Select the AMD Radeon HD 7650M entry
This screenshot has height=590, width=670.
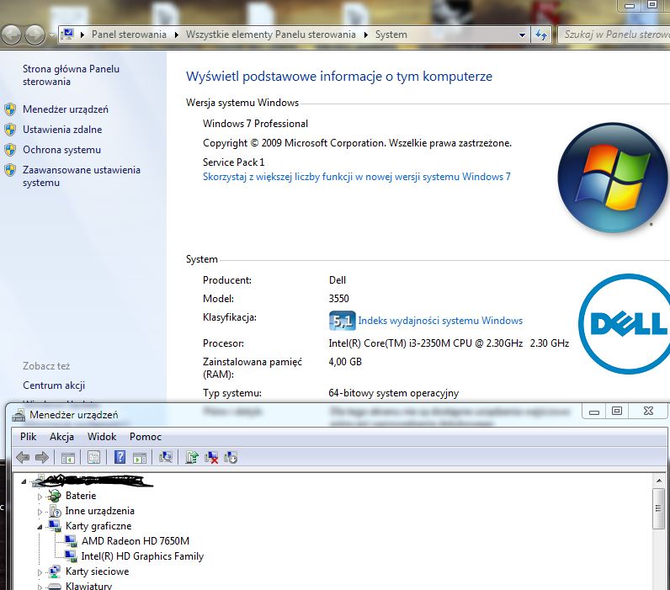(x=135, y=541)
